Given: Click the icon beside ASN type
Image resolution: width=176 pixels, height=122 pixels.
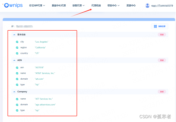Looking at the screenshot, I should (17, 85).
